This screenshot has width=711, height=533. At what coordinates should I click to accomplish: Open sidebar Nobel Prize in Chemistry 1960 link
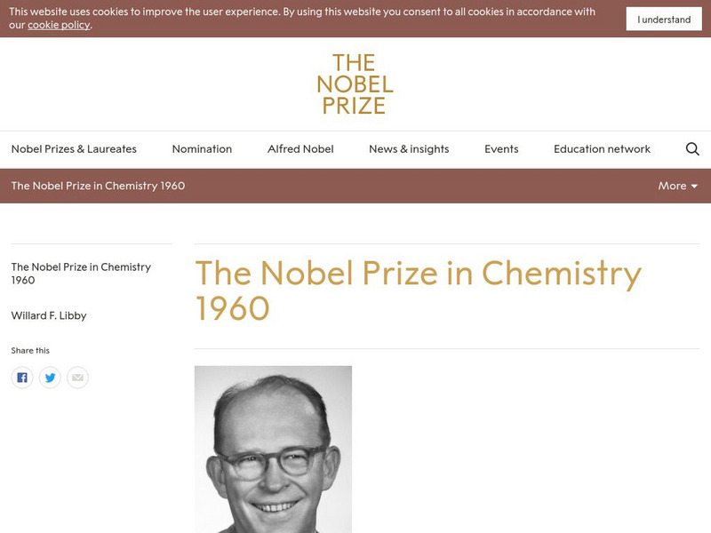pos(81,273)
